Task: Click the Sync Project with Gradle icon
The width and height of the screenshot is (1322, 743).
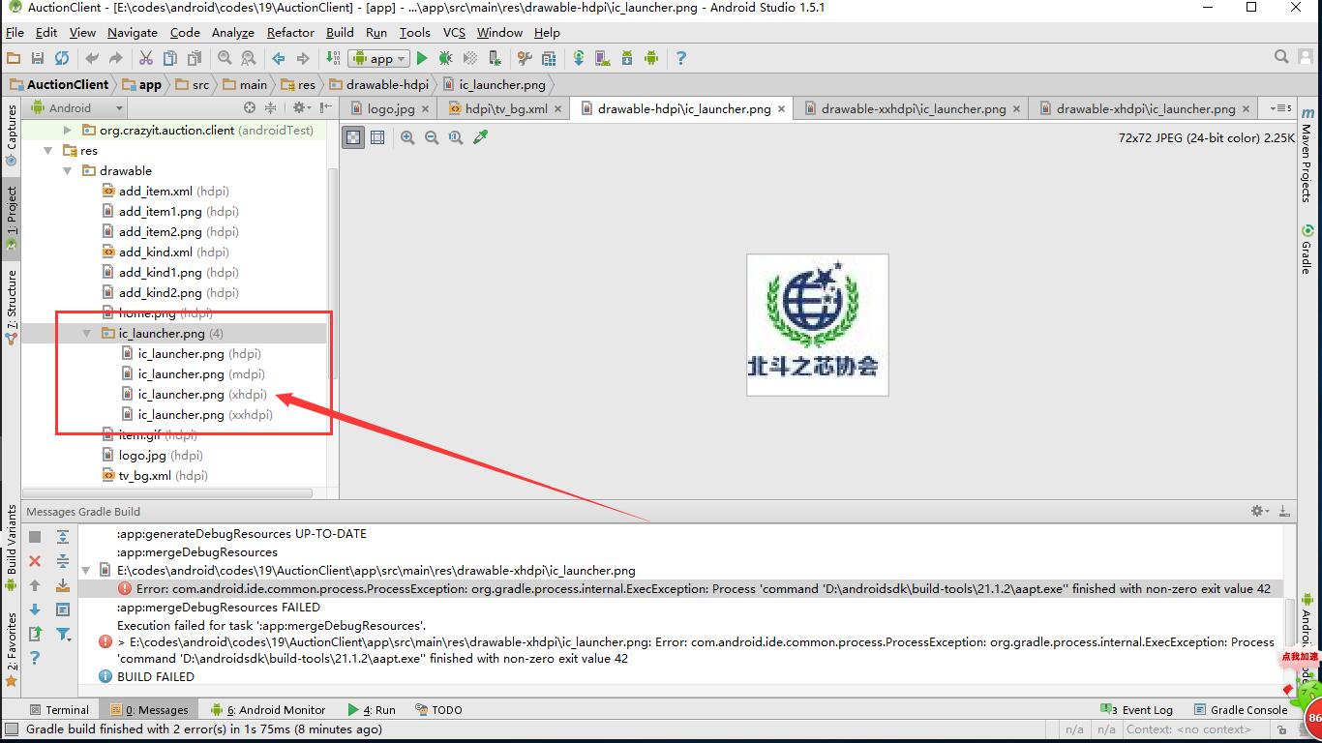Action: (x=579, y=58)
